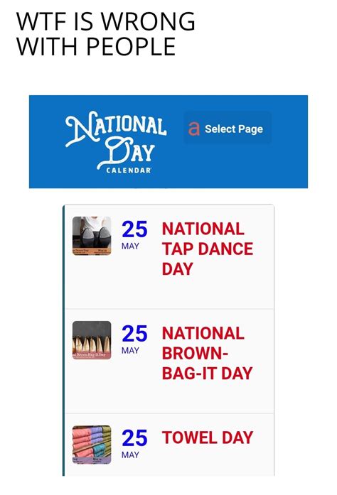Click MAY label under Brown-Bag-It date
Screen dimensions: 337x495
pyautogui.click(x=130, y=350)
